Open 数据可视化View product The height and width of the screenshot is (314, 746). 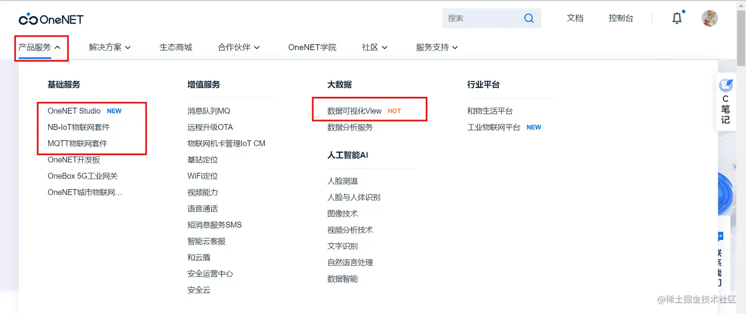point(354,111)
